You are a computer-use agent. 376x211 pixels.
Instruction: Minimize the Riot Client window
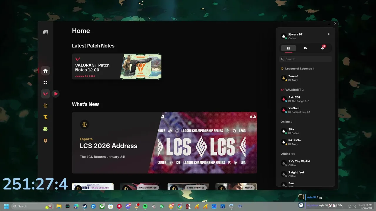coord(329,24)
